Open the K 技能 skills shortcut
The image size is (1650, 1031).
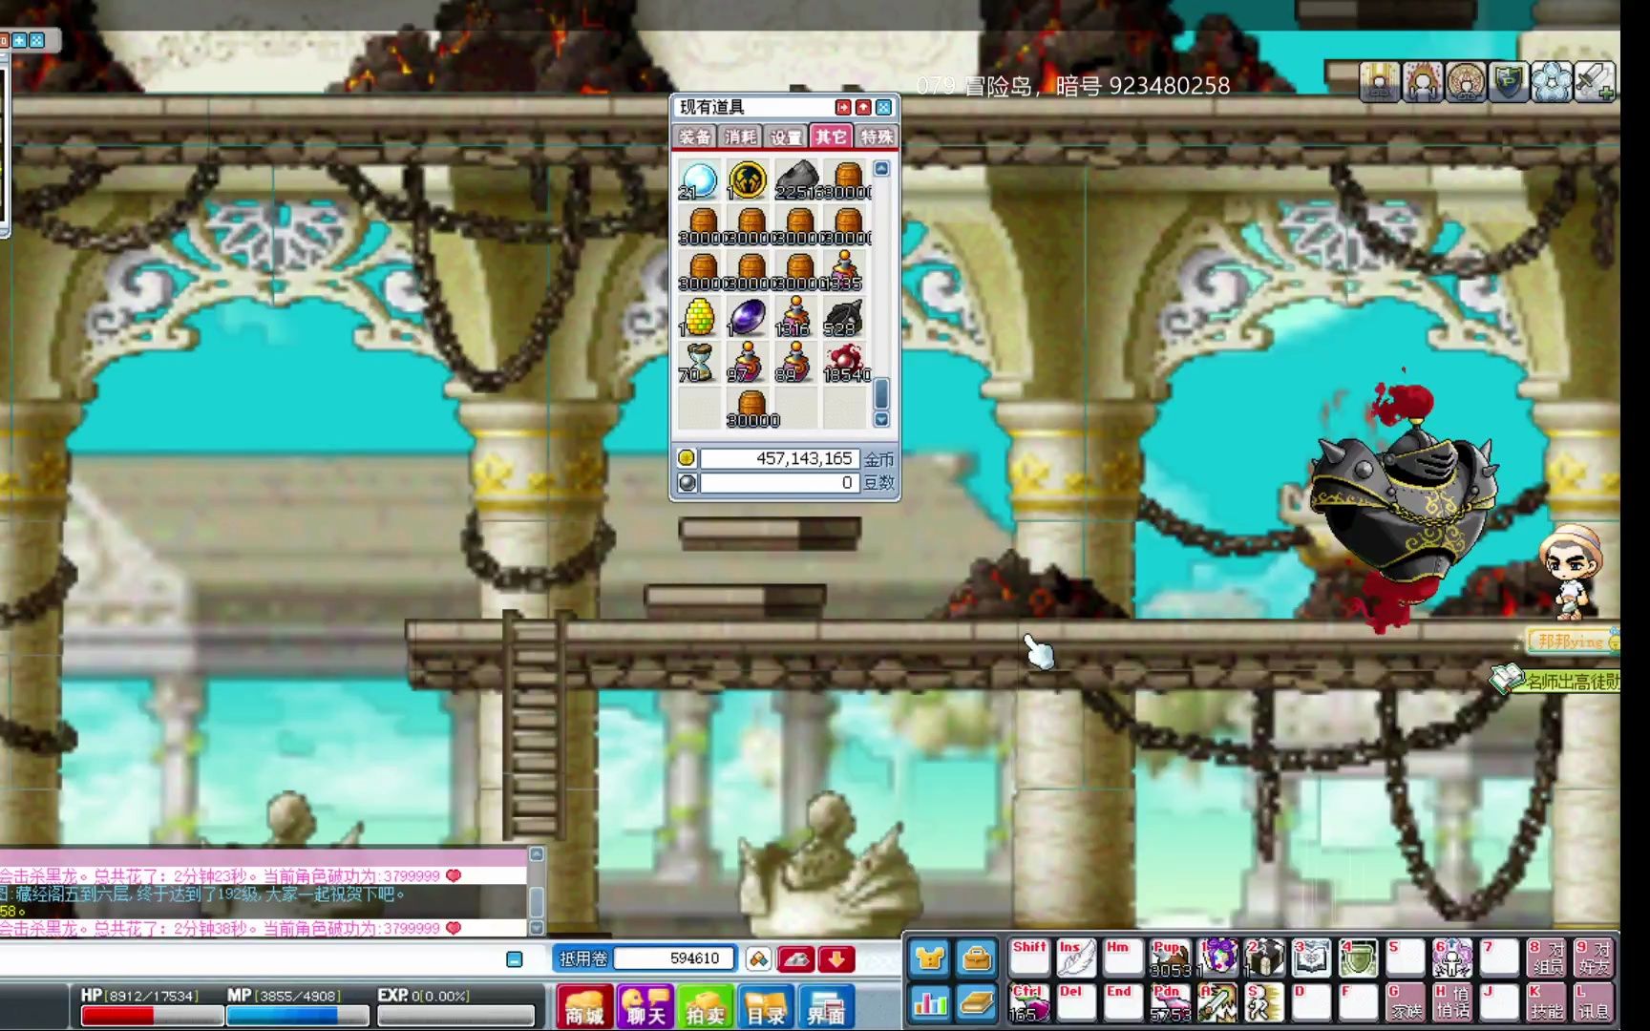(x=1546, y=1003)
